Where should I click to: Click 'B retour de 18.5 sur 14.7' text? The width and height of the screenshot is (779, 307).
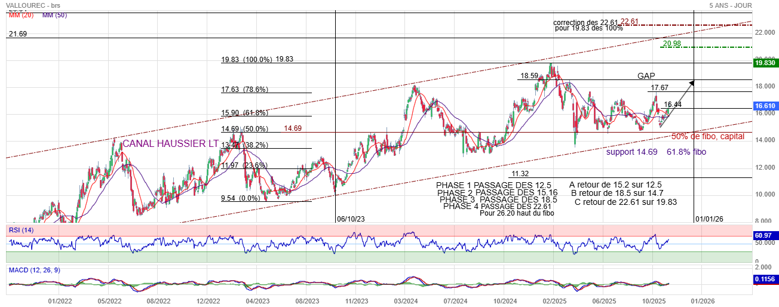tap(618, 194)
